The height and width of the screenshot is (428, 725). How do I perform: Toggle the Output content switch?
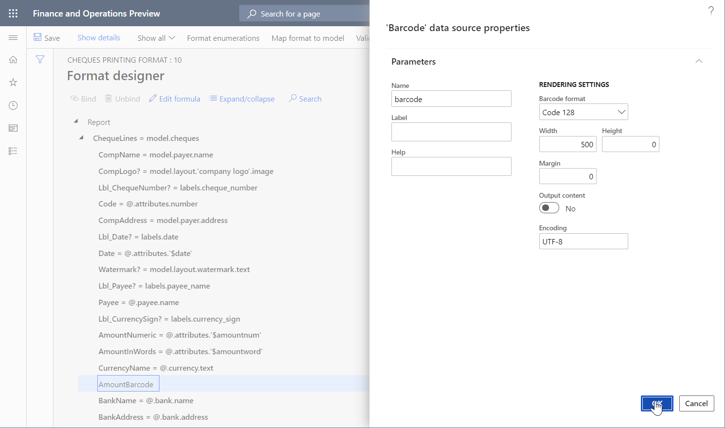[549, 208]
